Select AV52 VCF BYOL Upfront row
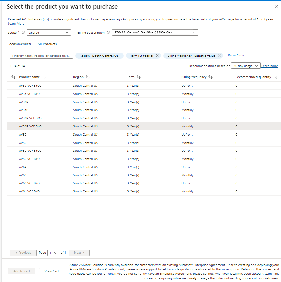Screen dimensions: 281x282 point(144,151)
